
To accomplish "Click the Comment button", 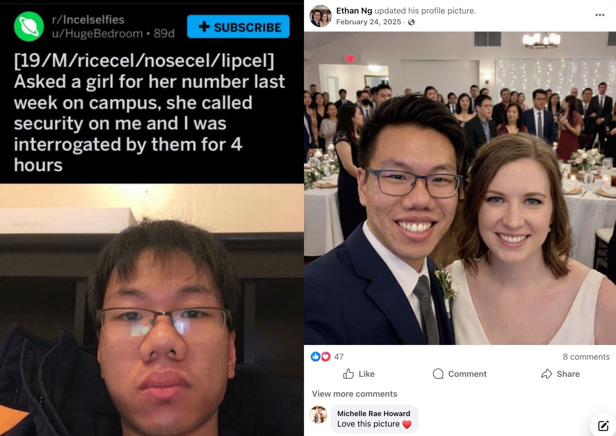I will [x=459, y=374].
